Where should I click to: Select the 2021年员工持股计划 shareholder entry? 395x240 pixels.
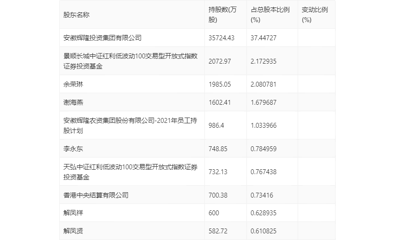click(130, 126)
